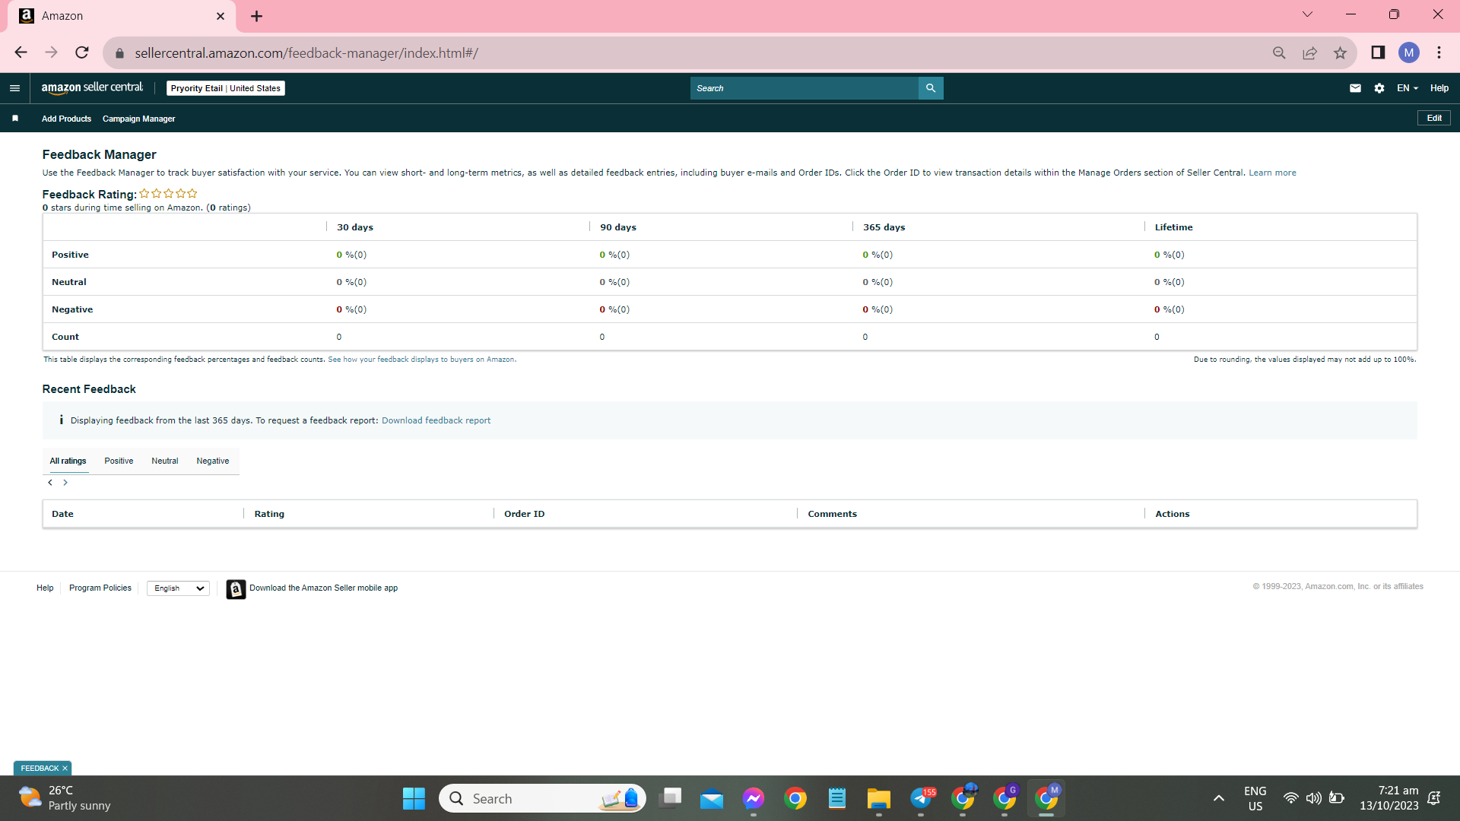
Task: Follow the Learn more link
Action: [1272, 173]
